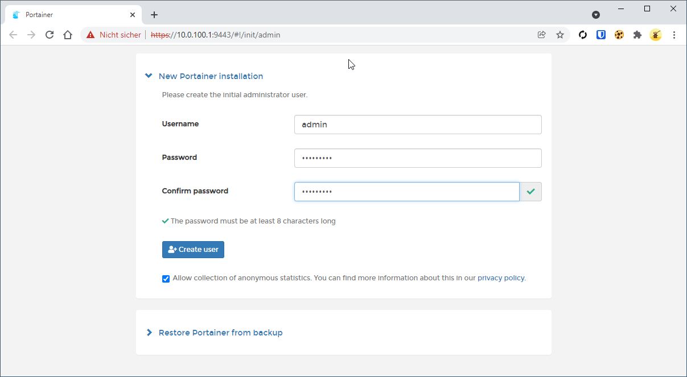Image resolution: width=687 pixels, height=377 pixels.
Task: Open the Chrome three-dot menu
Action: tap(674, 35)
